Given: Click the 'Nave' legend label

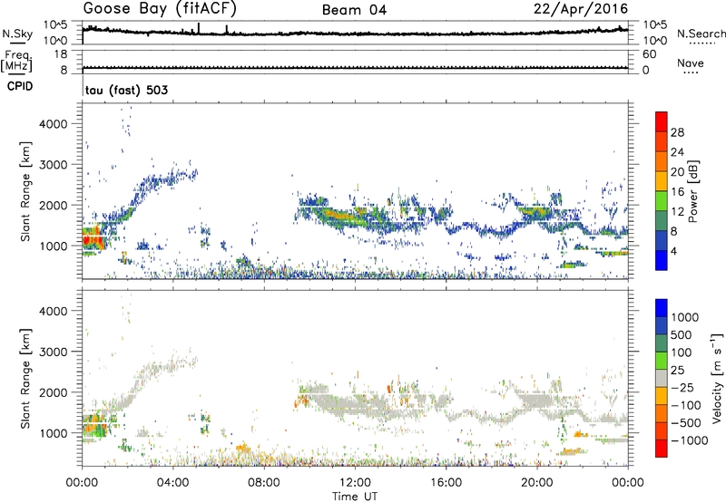Looking at the screenshot, I should pyautogui.click(x=691, y=63).
